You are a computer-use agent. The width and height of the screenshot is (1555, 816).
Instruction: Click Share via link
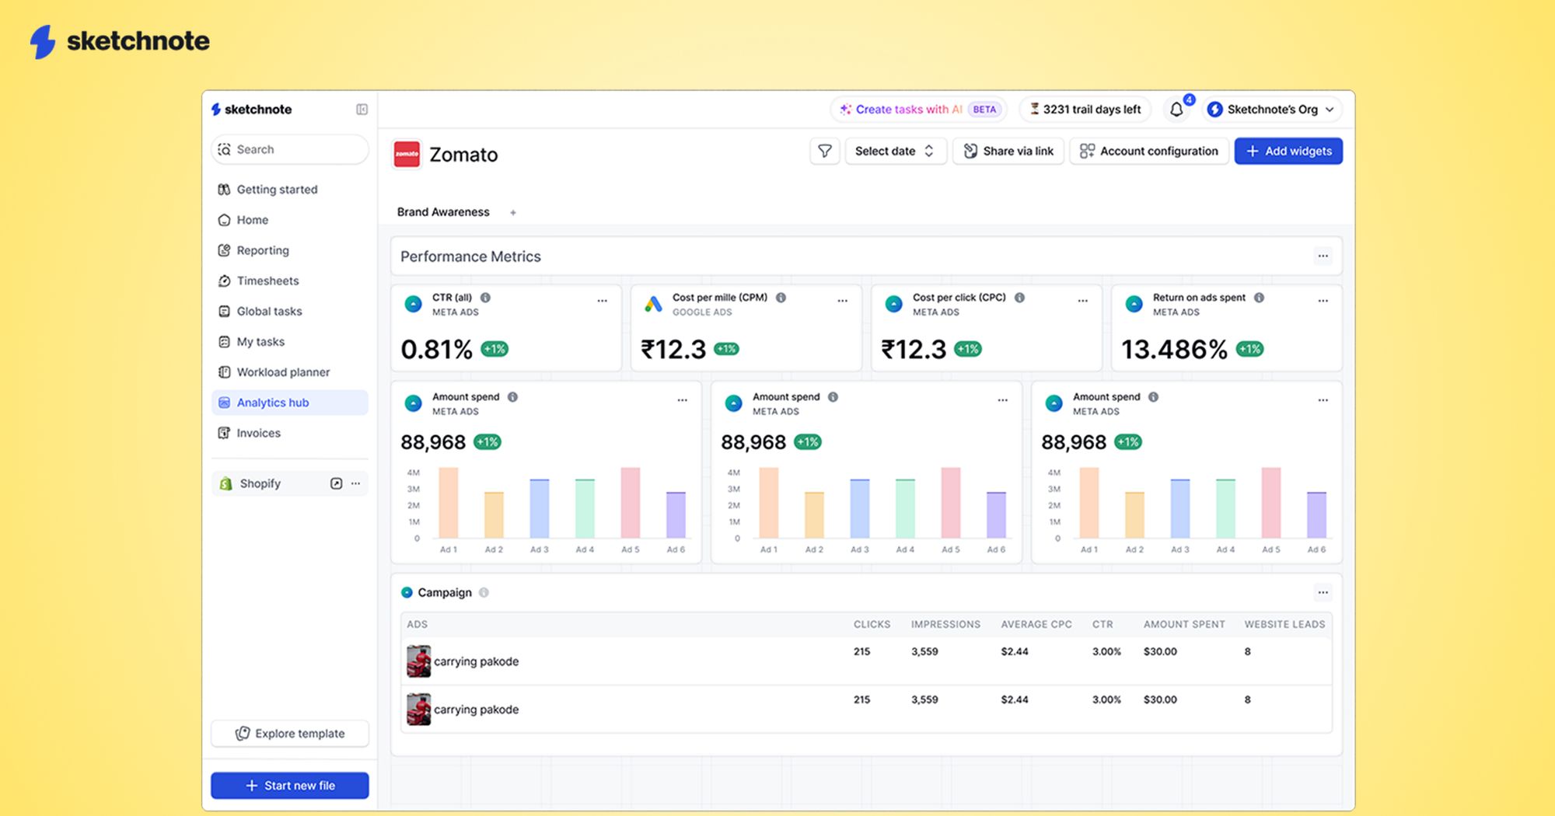coord(1008,151)
